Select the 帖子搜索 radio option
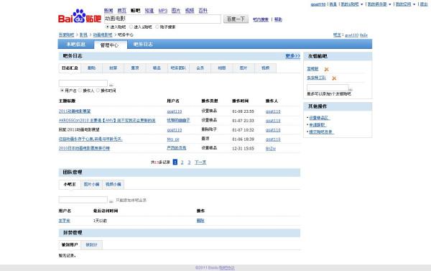This screenshot has height=271, width=431. coord(157,27)
